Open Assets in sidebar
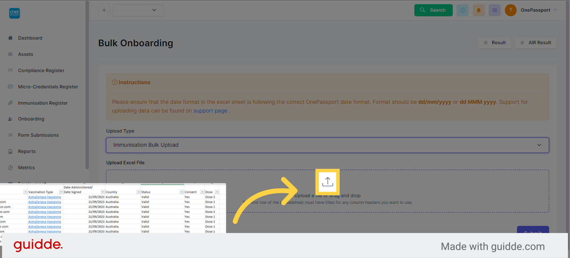The width and height of the screenshot is (570, 258). tap(25, 54)
